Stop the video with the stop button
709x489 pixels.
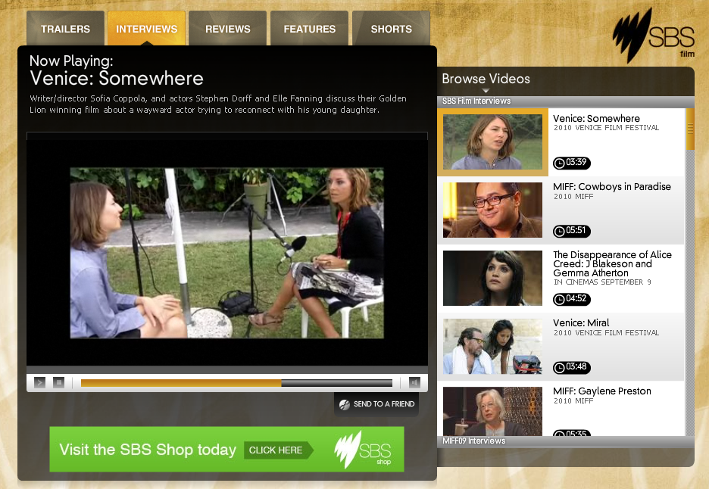(x=59, y=382)
